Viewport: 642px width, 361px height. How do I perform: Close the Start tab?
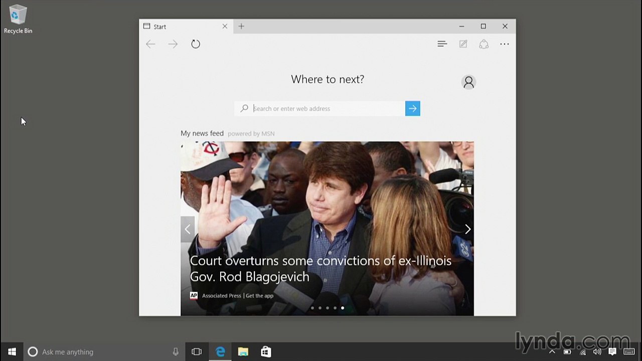[x=225, y=27]
